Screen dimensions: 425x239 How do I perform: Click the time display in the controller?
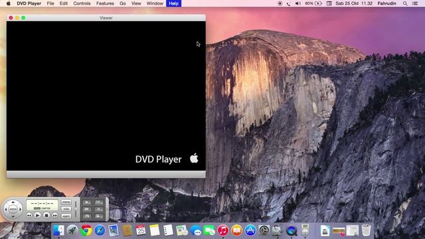tap(42, 205)
